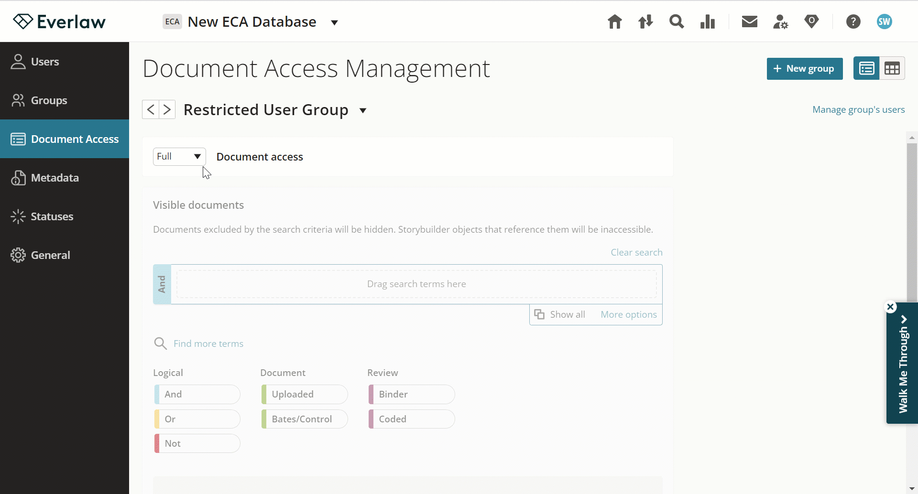Click the ECA badge next to database name
Viewport: 918px width, 494px height.
pyautogui.click(x=172, y=21)
